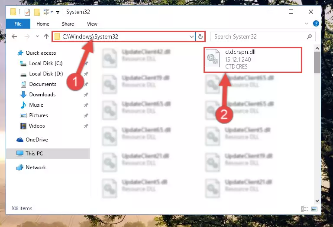The image size is (333, 227).
Task: Open Pictures in the sidebar
Action: pos(39,115)
